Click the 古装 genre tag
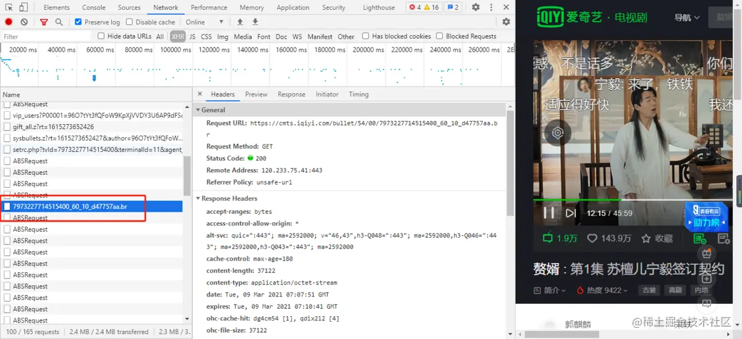Viewport: 742px width, 339px height. (649, 290)
